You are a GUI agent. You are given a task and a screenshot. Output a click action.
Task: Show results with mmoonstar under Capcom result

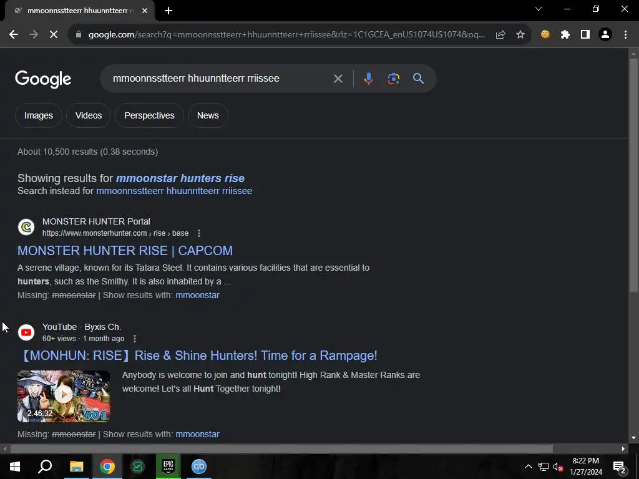[197, 295]
